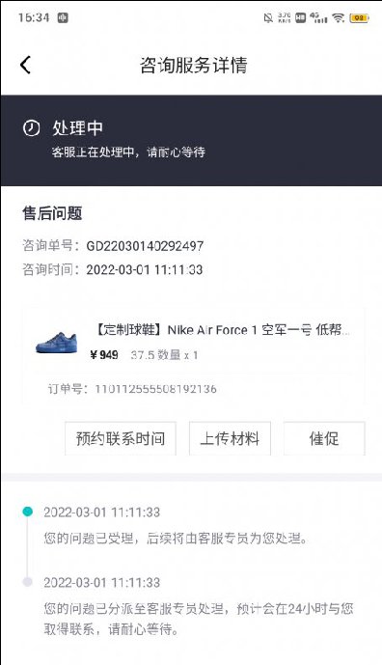Tap the HD indicator icon in status bar

click(x=301, y=17)
